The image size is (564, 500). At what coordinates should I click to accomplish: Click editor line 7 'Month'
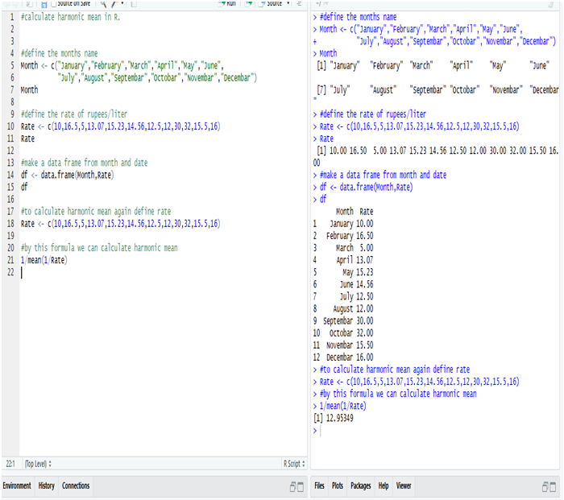29,90
